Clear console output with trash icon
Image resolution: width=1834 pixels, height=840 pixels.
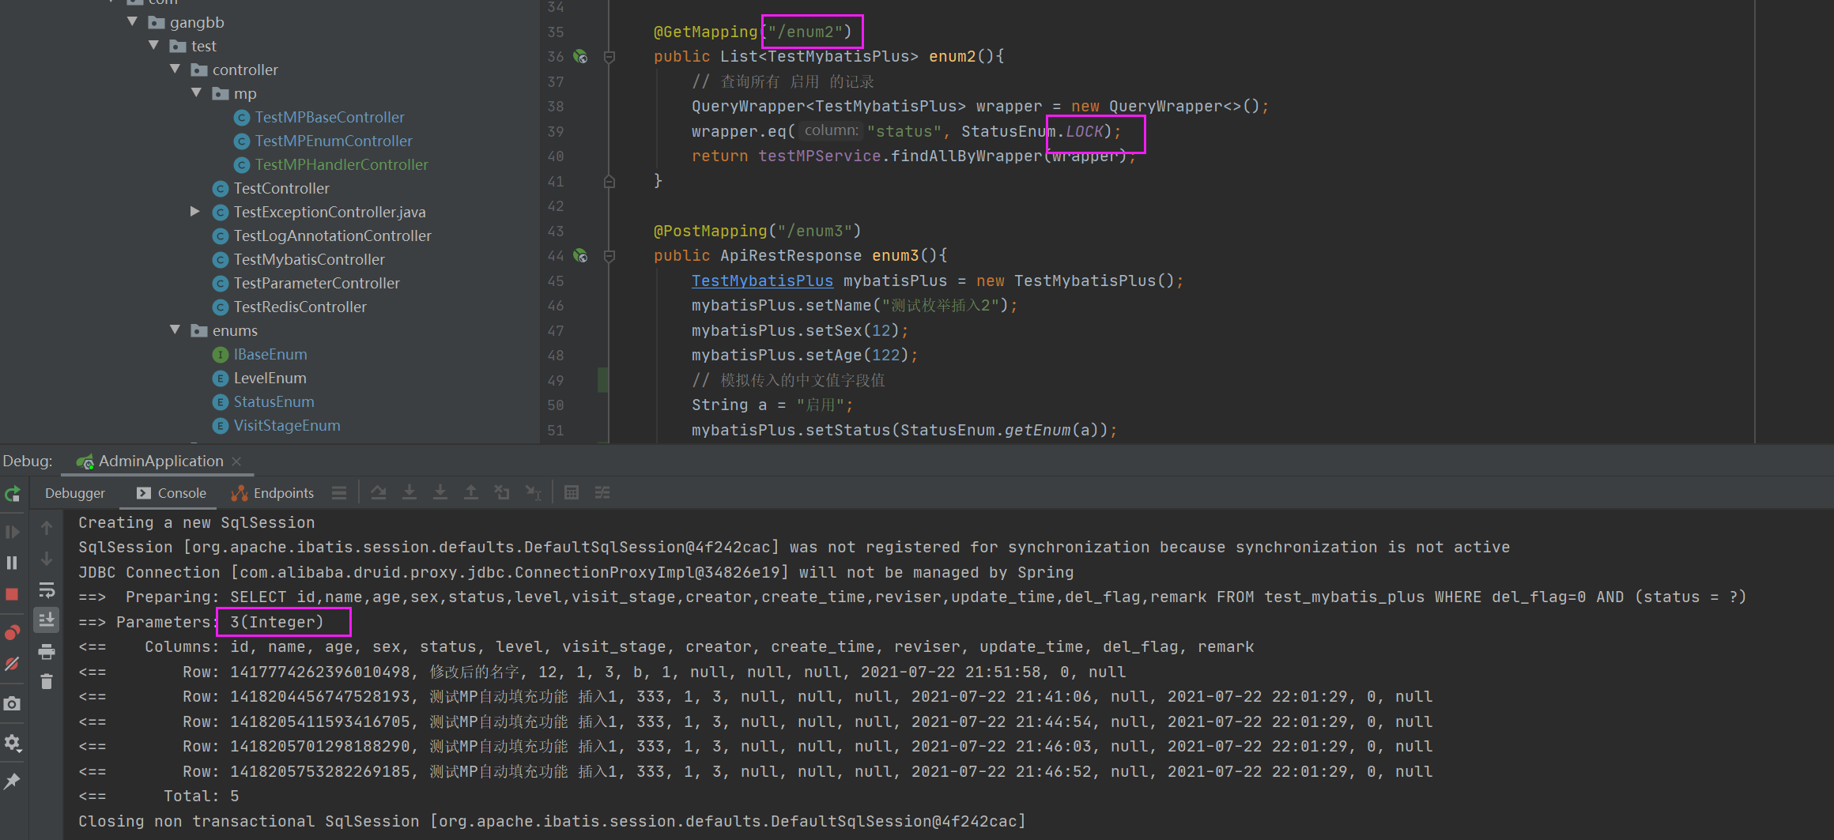pos(47,681)
